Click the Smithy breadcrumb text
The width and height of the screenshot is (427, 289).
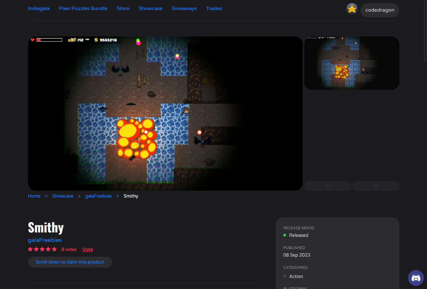pyautogui.click(x=131, y=196)
